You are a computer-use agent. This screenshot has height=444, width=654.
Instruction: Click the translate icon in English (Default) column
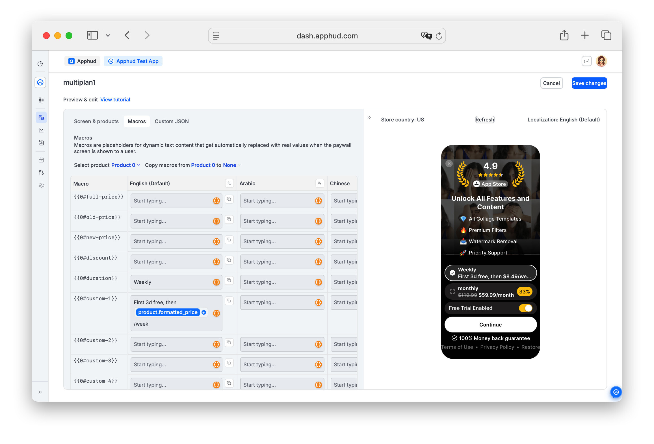(229, 183)
